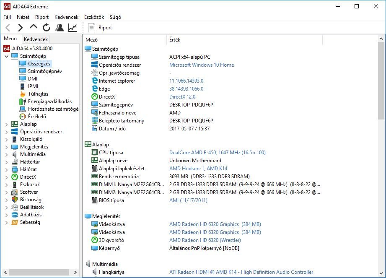Screen dimensions: 386x278
Task: Click the Eszközök tree icon
Action: tap(15, 184)
